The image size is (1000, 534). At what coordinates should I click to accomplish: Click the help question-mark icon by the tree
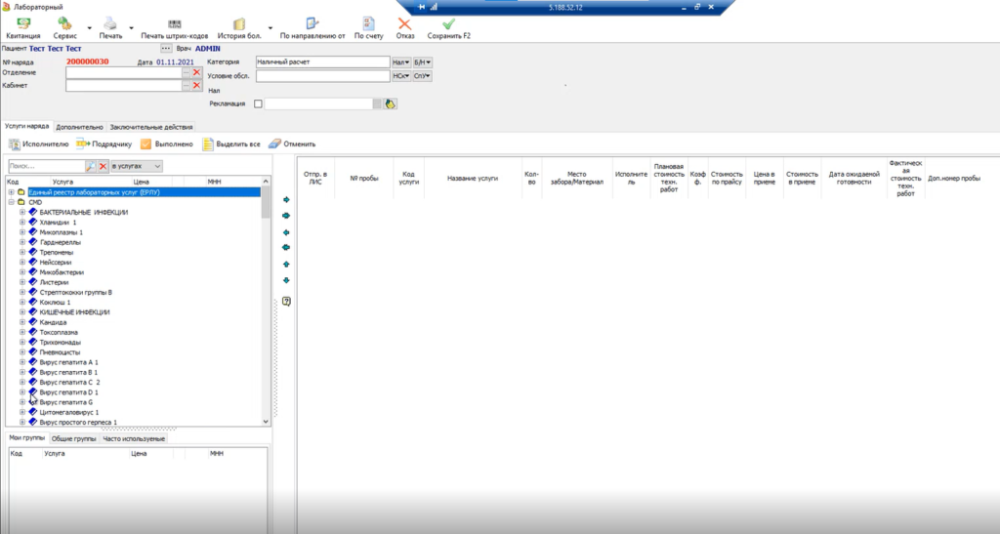click(286, 302)
